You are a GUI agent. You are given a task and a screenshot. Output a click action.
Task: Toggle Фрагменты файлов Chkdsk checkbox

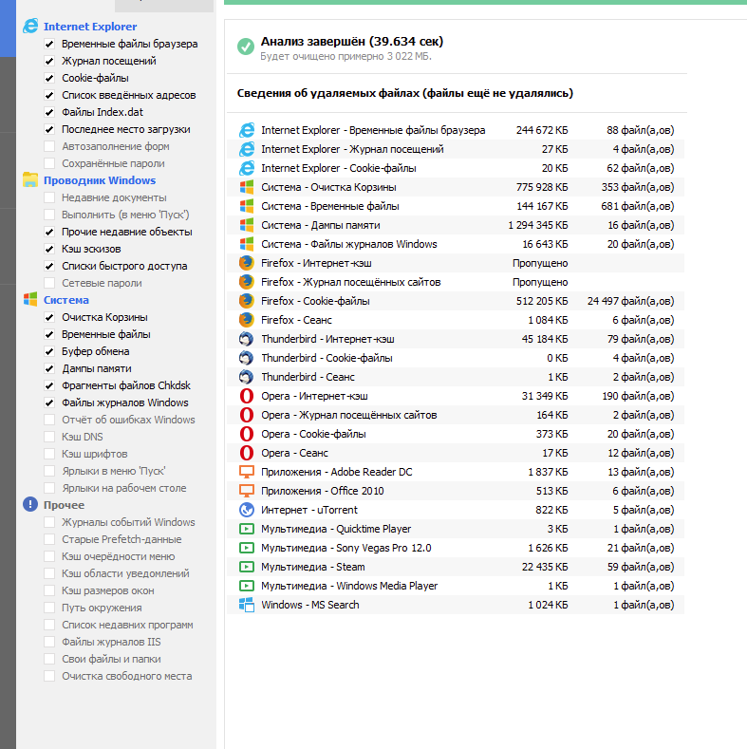click(49, 385)
